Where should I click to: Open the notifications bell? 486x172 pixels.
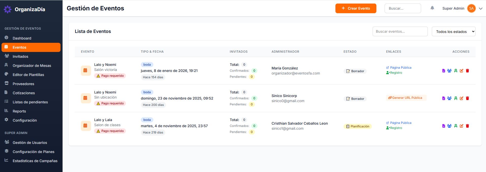(432, 8)
